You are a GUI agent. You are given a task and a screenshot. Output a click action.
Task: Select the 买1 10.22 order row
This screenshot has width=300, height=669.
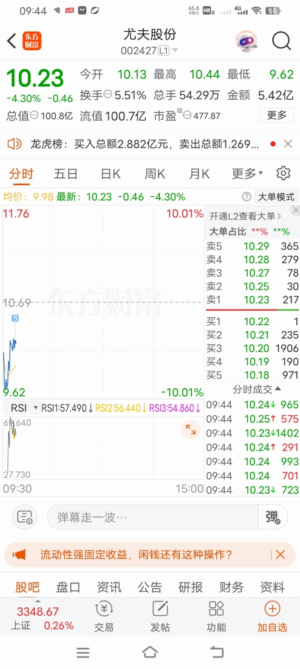click(252, 321)
